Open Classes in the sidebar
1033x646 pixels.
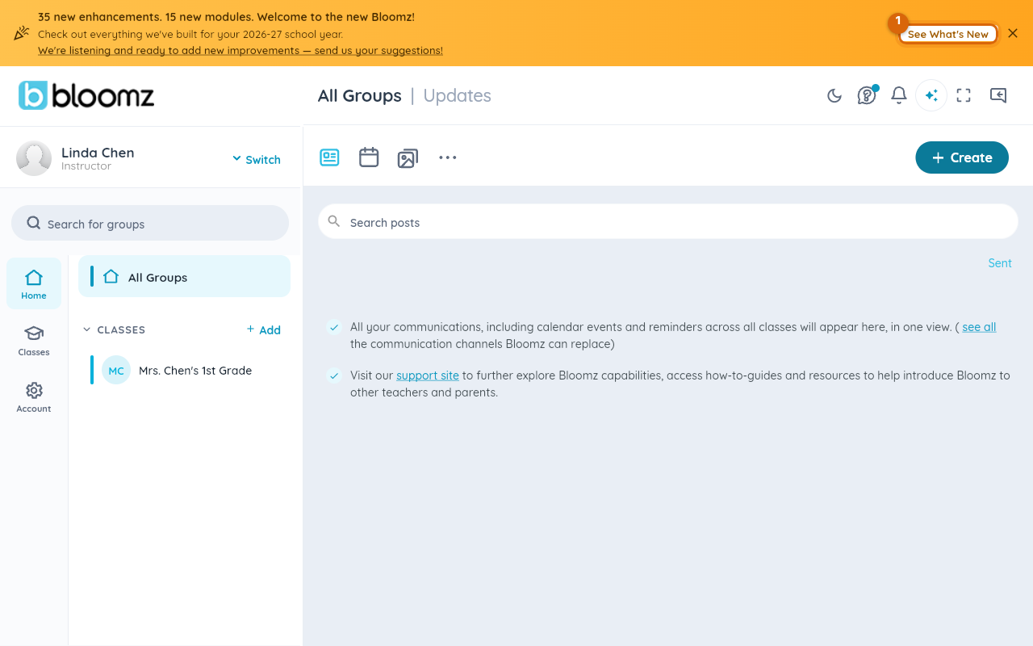point(34,340)
